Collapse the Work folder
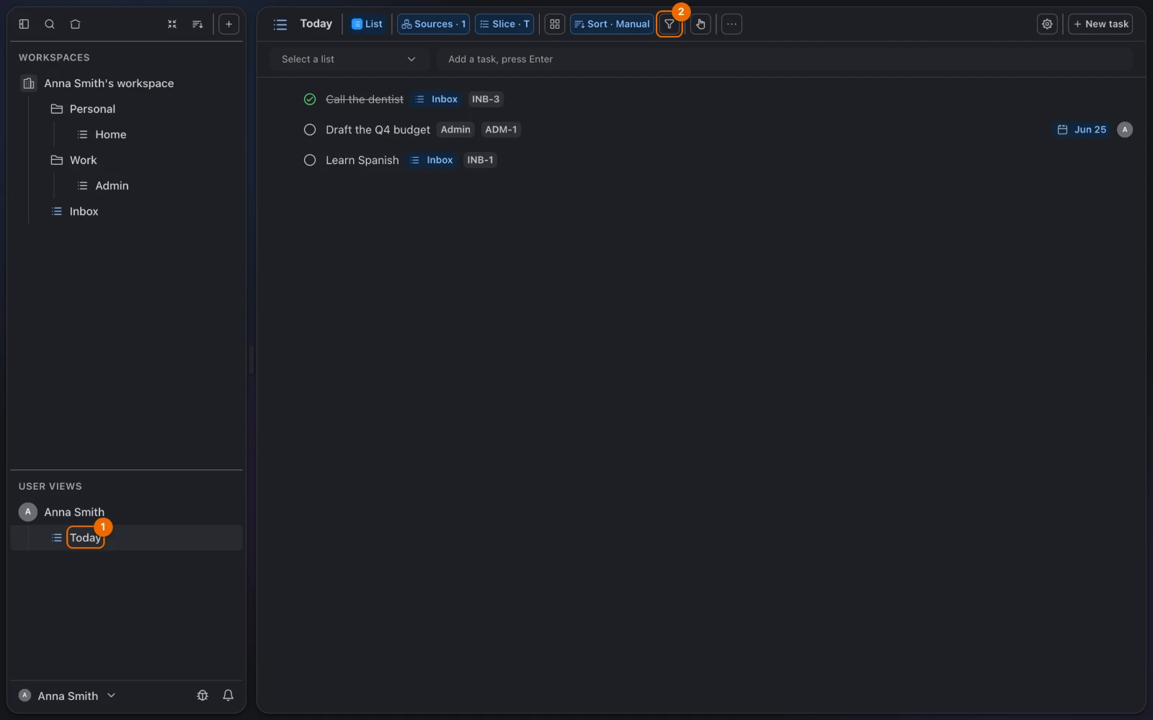The height and width of the screenshot is (720, 1153). [57, 160]
